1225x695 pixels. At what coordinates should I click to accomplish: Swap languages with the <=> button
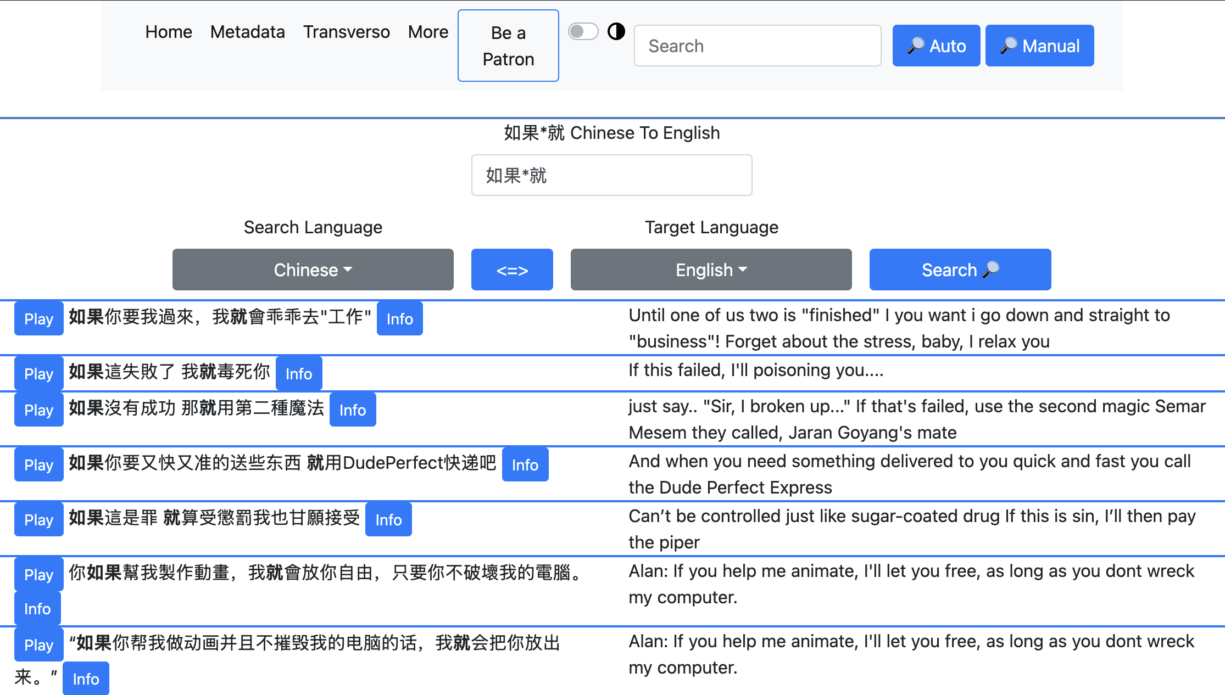pos(512,270)
